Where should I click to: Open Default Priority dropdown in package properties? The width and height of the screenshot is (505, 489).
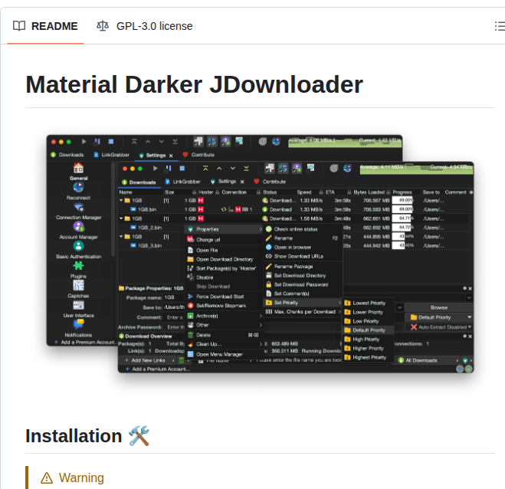coord(438,317)
